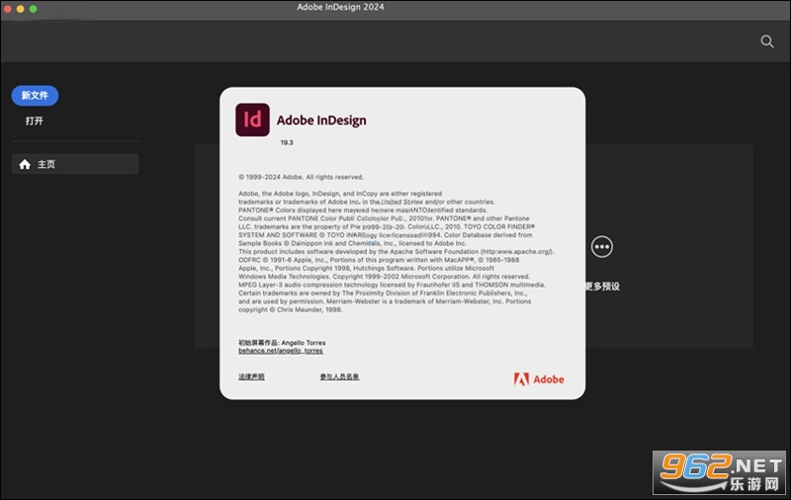Open the behance.net/angello_torres link

click(x=281, y=351)
